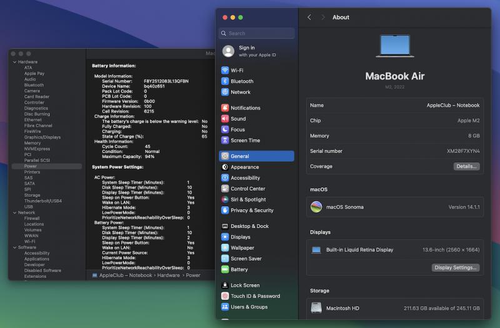Open the Bluetooth icon in sidebar

coord(225,81)
